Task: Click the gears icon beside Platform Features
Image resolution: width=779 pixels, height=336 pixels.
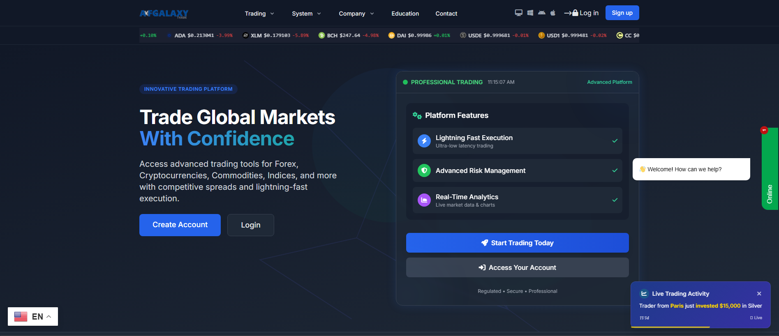Action: coord(417,115)
